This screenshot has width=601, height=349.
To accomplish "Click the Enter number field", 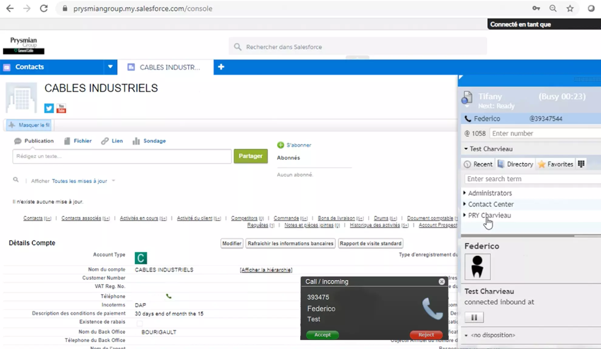I will (x=546, y=133).
